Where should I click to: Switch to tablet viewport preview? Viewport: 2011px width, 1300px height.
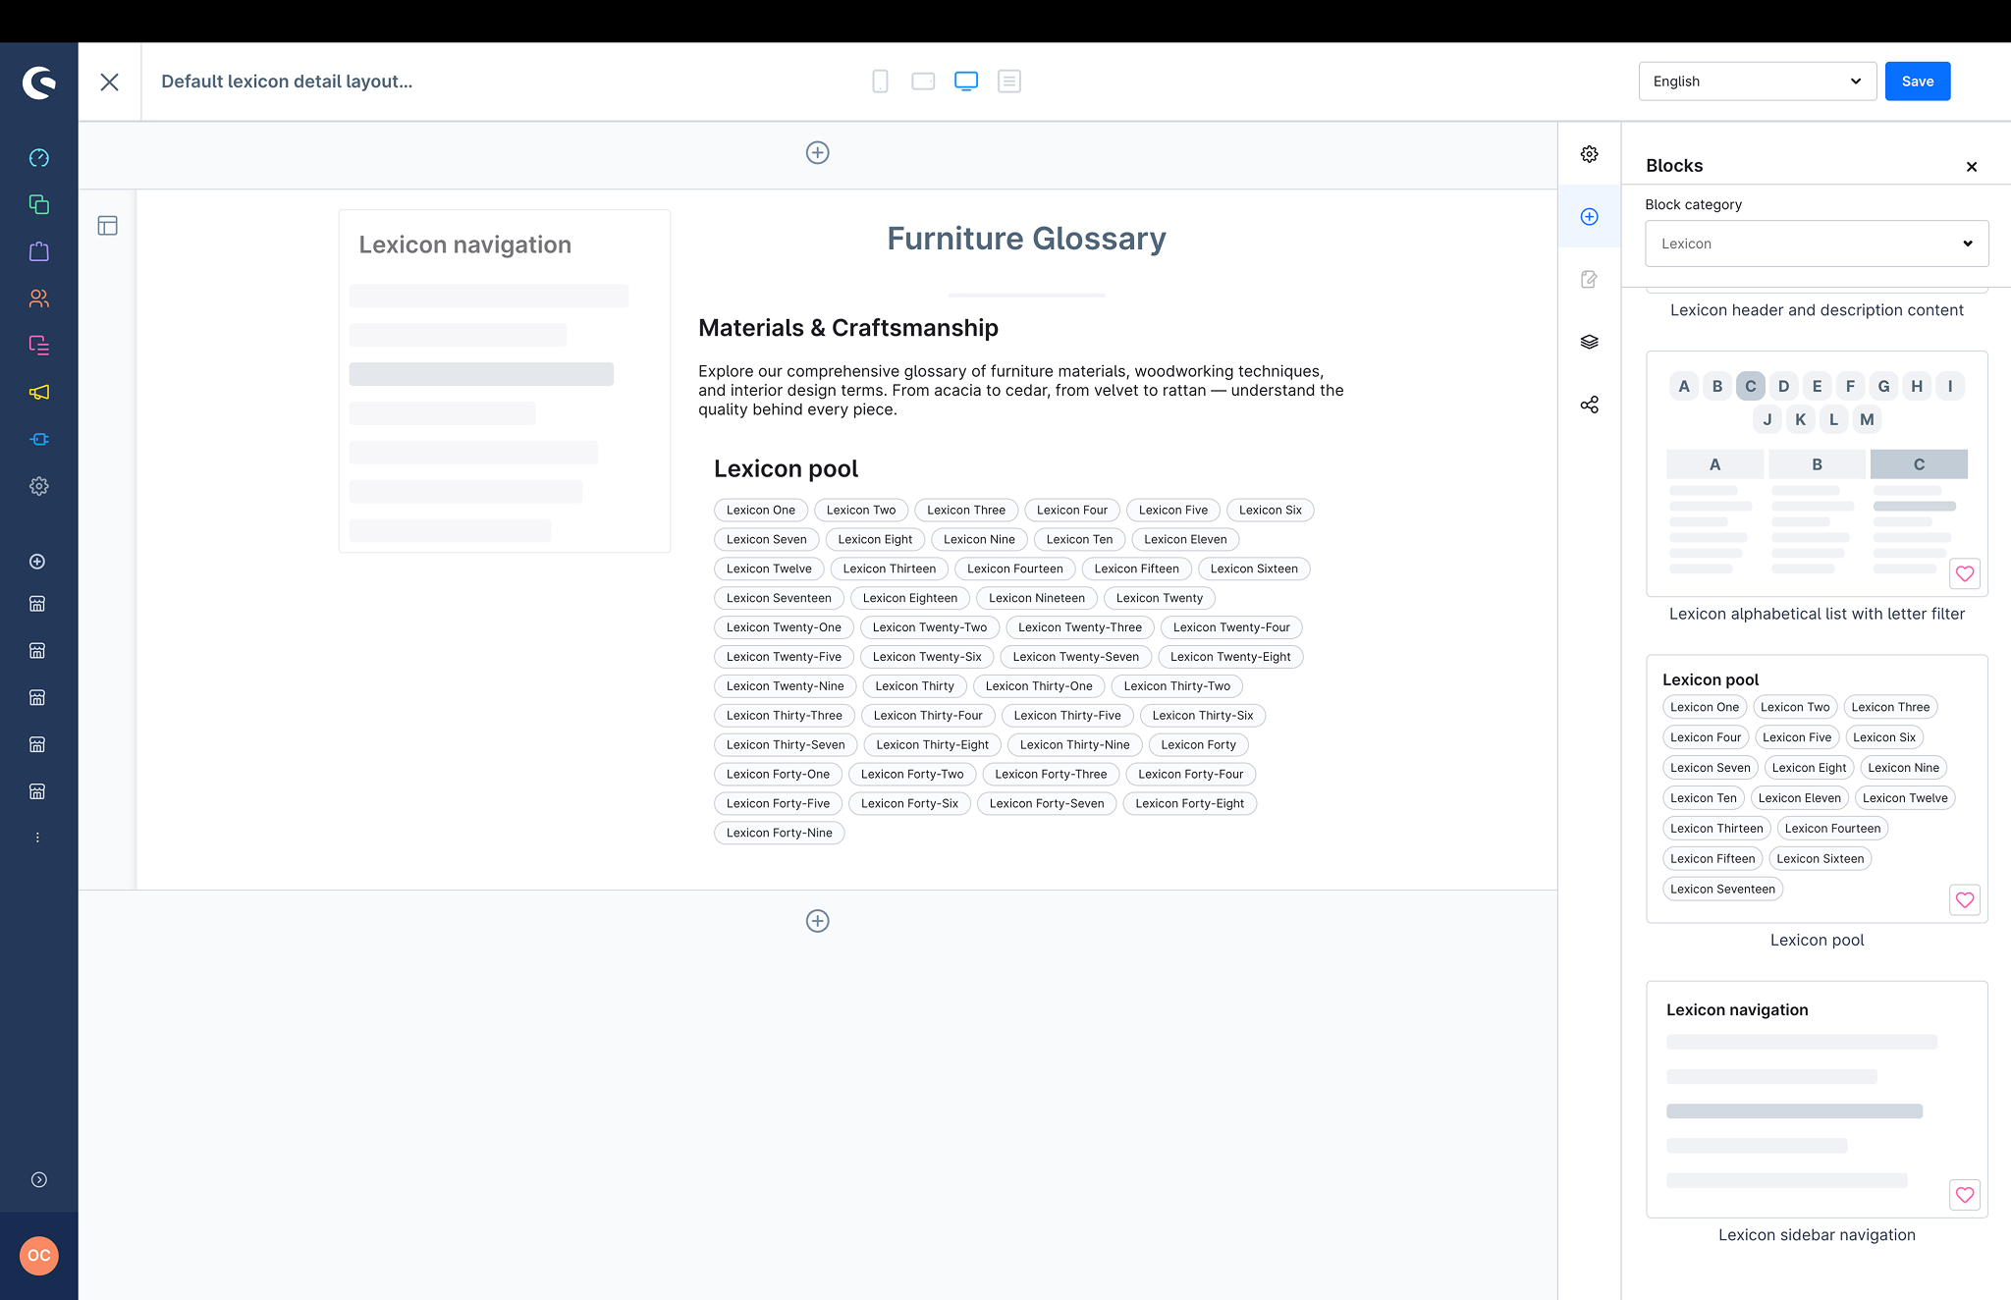[x=923, y=81]
